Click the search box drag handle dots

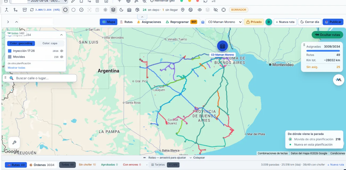(5, 78)
